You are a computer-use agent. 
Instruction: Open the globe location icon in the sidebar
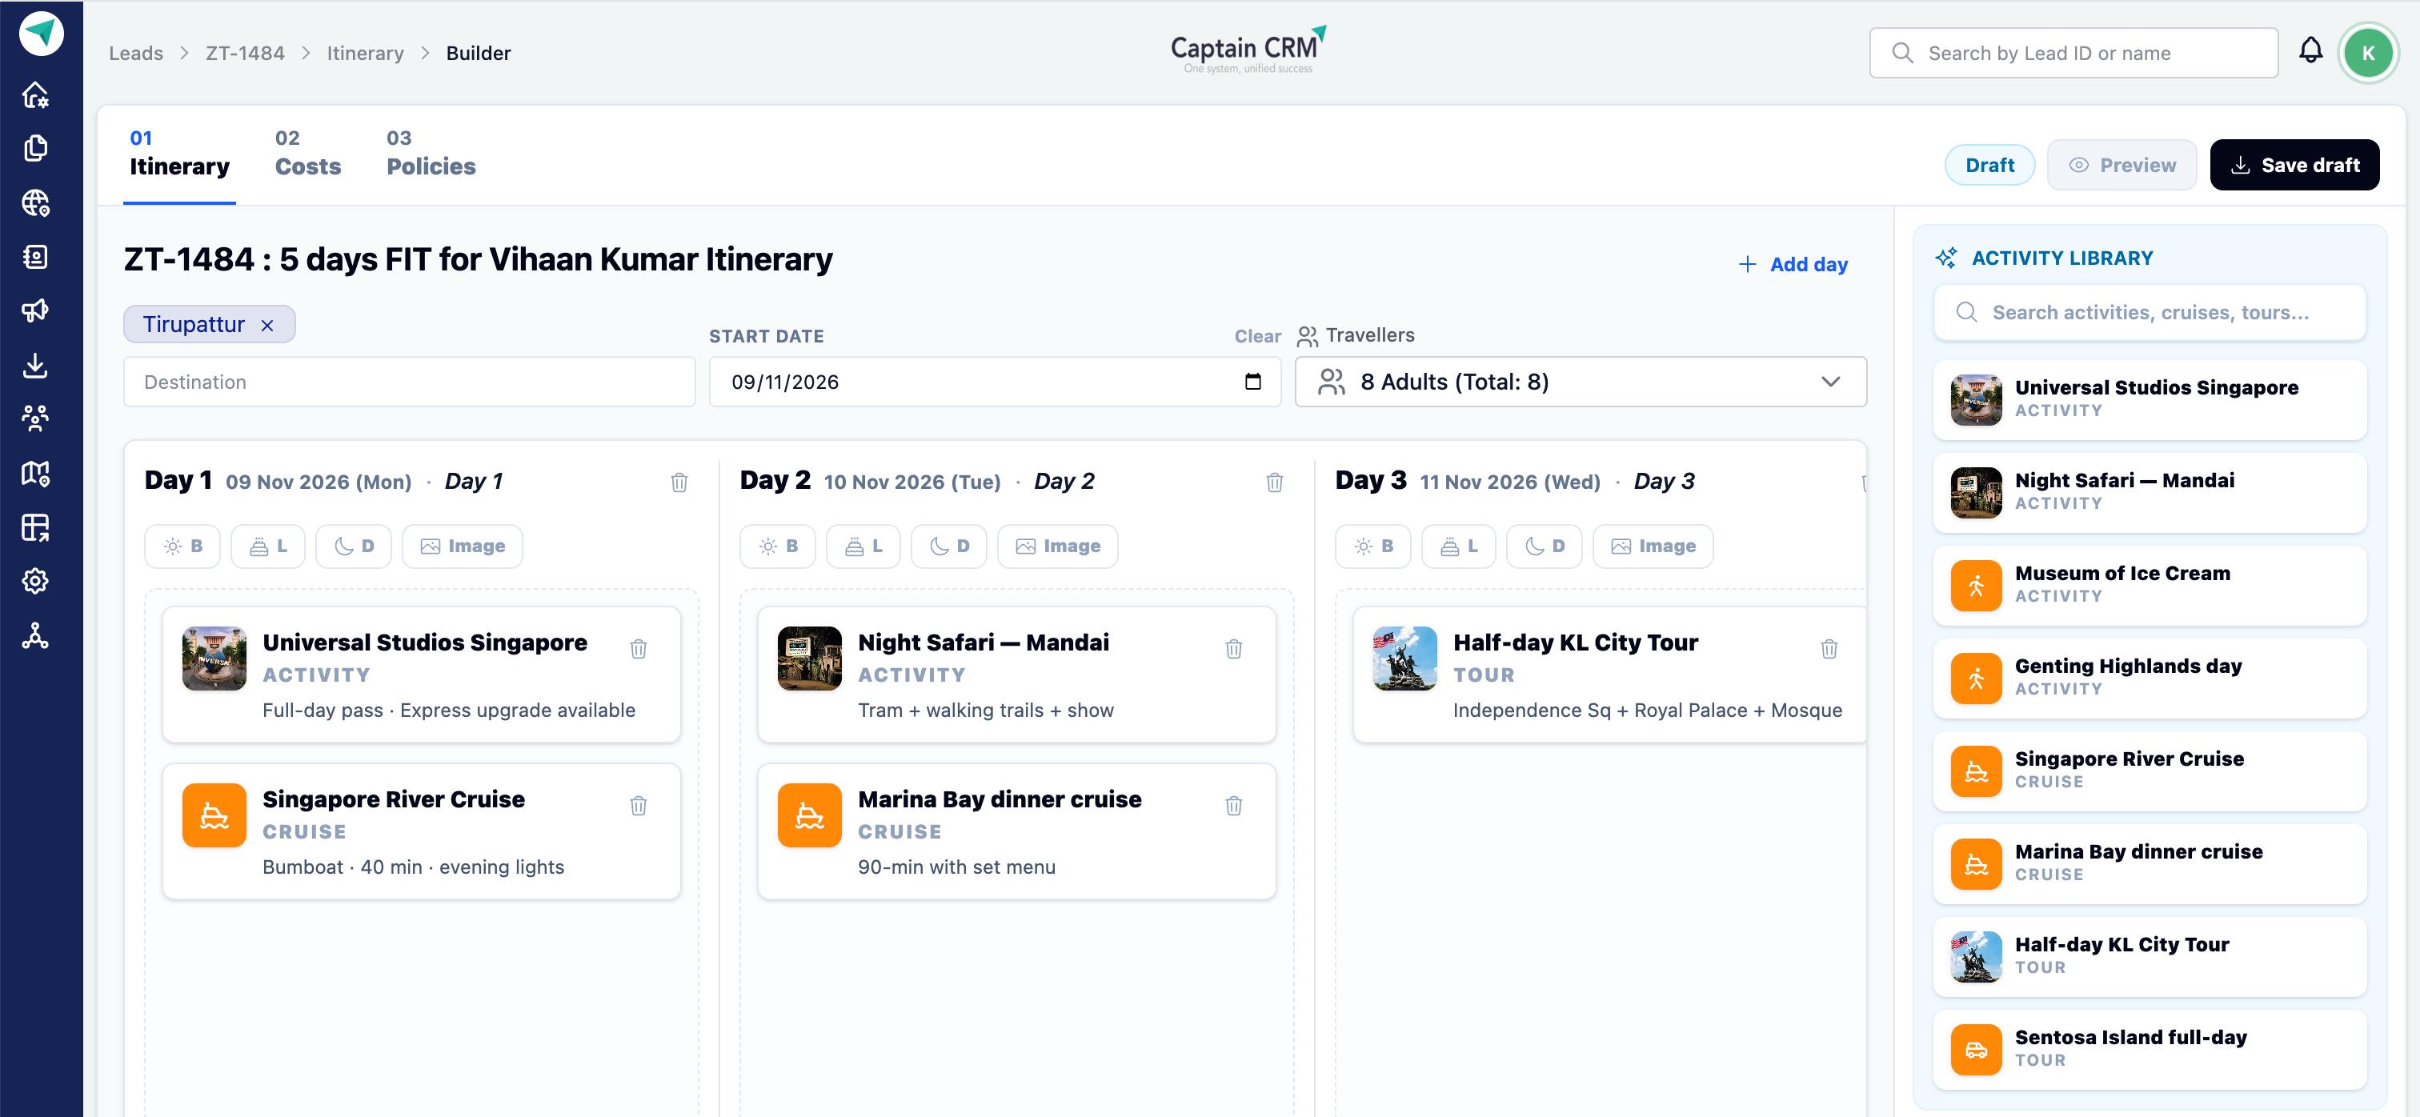(x=36, y=203)
